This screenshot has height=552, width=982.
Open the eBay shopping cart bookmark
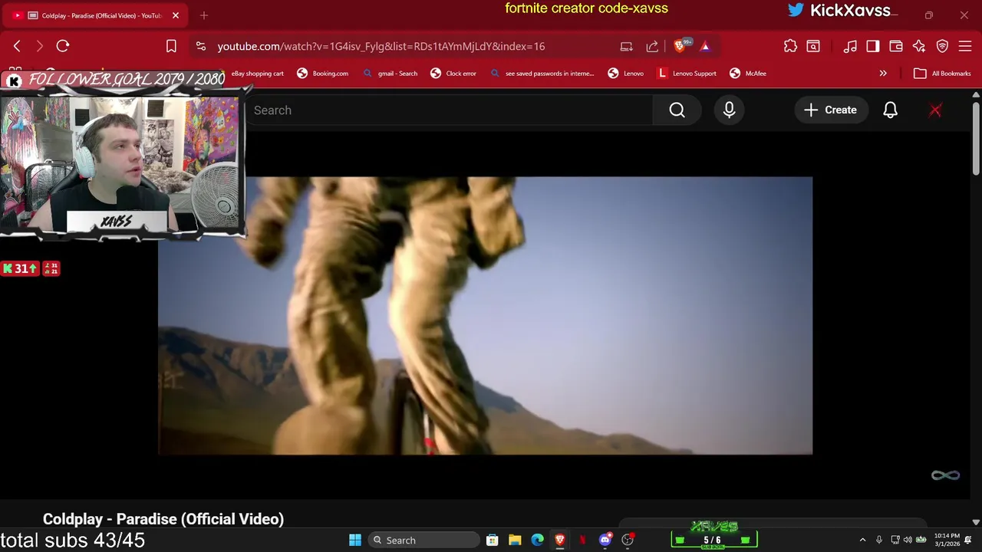tap(258, 74)
